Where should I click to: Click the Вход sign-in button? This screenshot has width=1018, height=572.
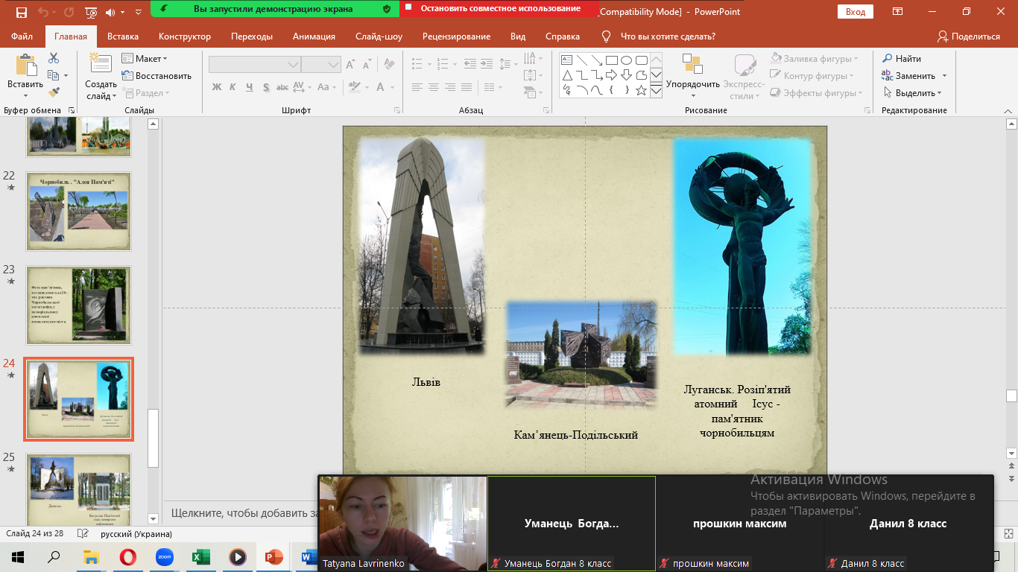[856, 12]
